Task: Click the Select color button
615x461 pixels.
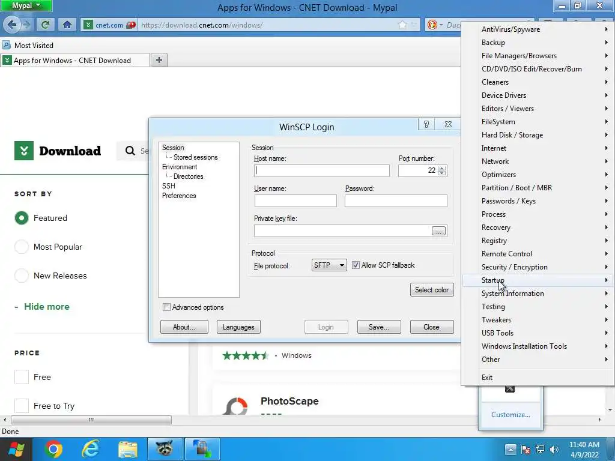Action: 432,290
